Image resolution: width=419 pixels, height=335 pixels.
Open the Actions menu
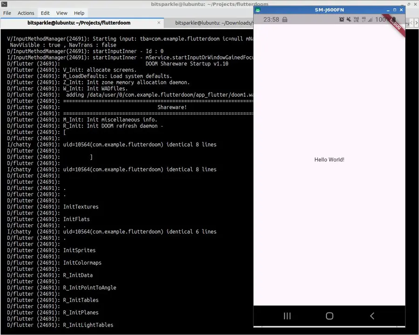pos(26,13)
